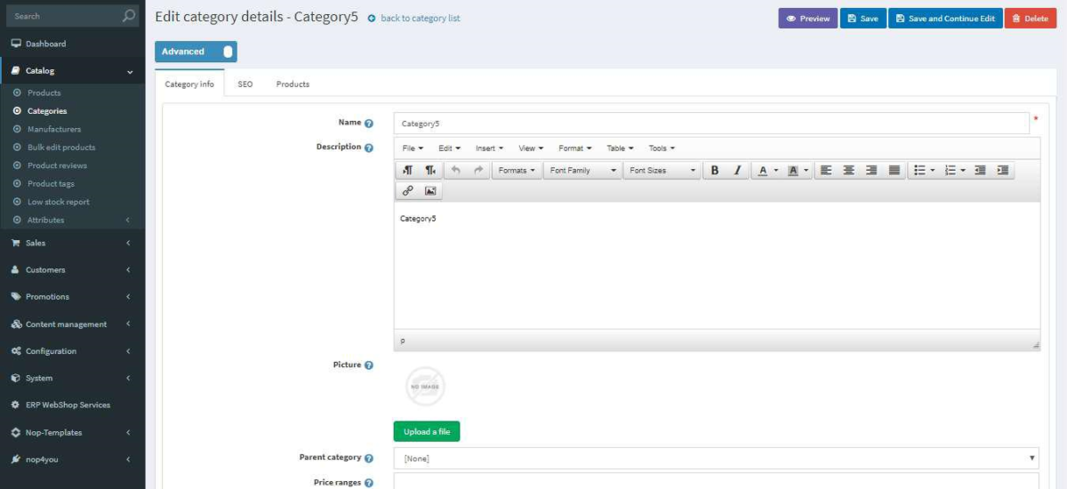This screenshot has width=1067, height=489.
Task: Open the Font Sizes dropdown
Action: pyautogui.click(x=662, y=170)
